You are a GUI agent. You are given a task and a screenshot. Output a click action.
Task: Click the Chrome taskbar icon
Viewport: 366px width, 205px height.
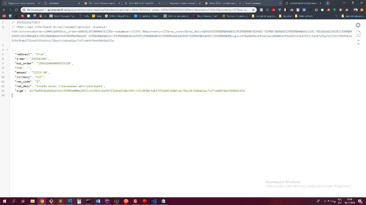[x=42, y=201]
